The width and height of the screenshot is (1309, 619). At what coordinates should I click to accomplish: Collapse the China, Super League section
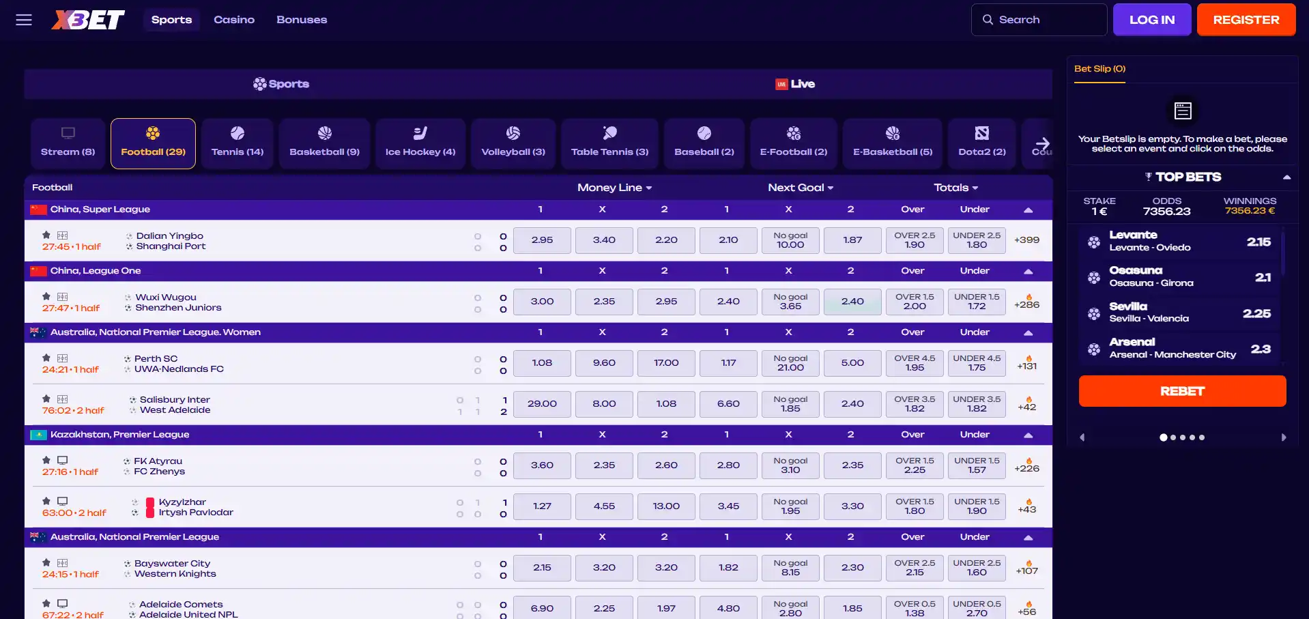coord(1028,210)
